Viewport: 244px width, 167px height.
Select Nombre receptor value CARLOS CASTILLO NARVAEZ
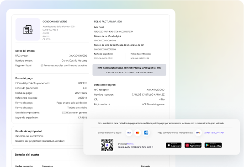148,95
